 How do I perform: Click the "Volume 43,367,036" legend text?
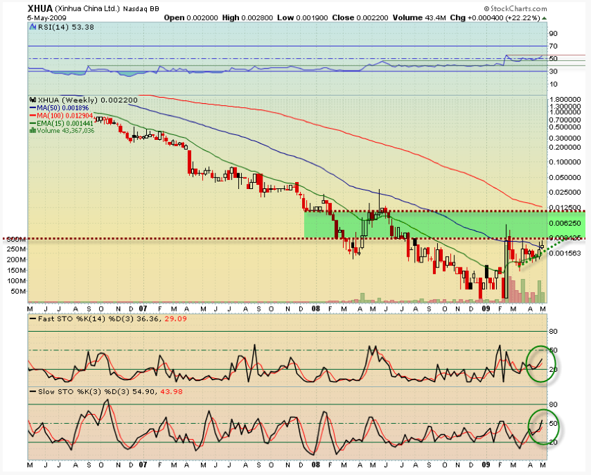(66, 130)
